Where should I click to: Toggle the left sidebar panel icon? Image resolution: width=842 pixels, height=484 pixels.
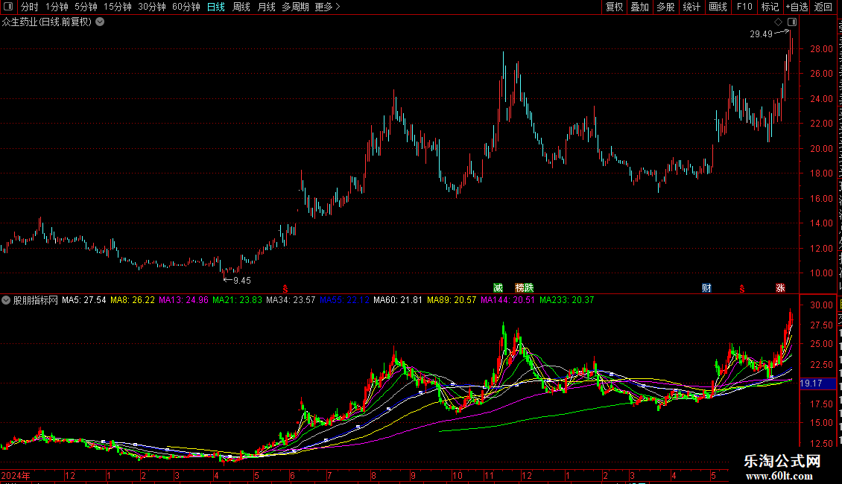coord(8,7)
